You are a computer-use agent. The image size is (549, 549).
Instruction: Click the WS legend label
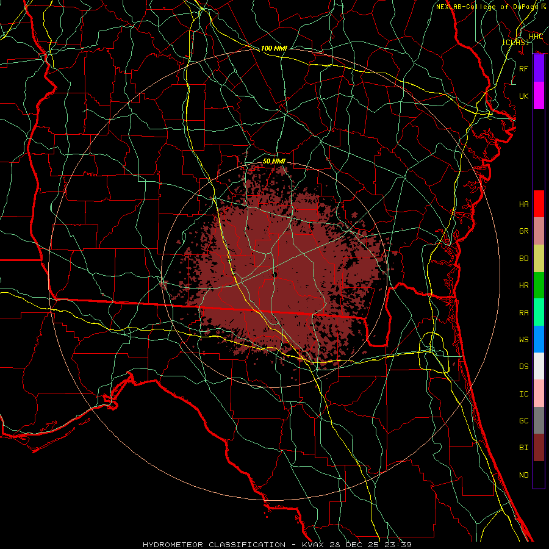tap(523, 340)
